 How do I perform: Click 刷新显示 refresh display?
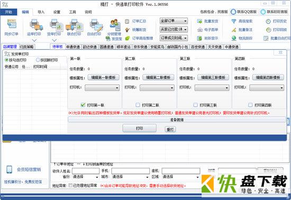pos(207,38)
